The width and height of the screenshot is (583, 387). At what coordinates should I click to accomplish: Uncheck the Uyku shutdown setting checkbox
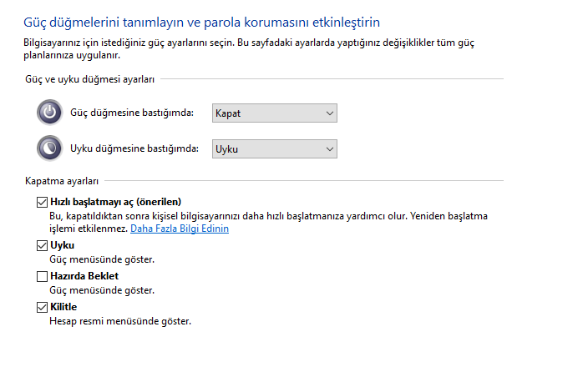[43, 245]
